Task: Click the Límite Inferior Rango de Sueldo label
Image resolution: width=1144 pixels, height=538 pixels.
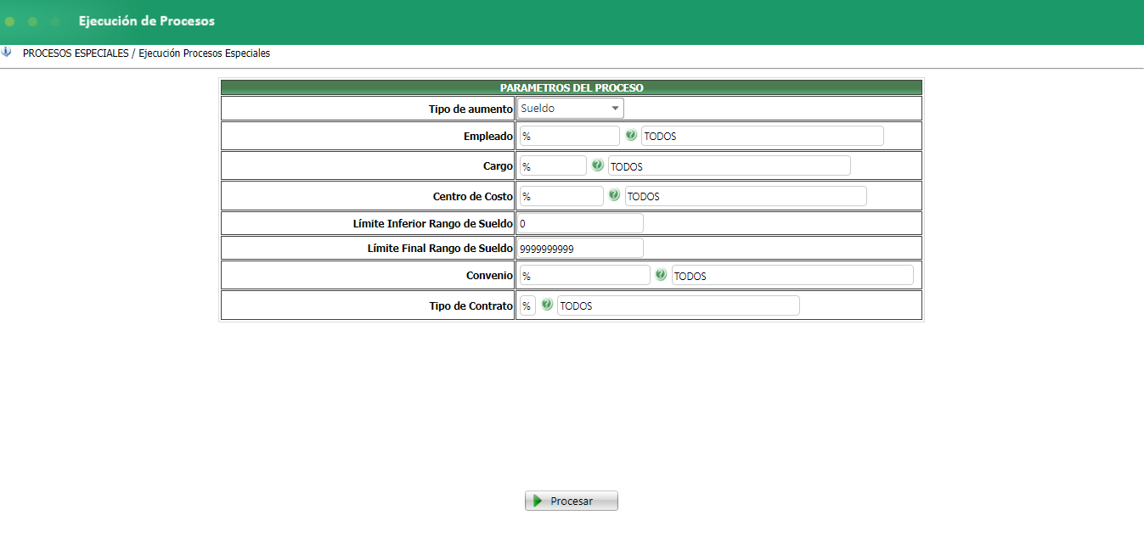Action: (x=433, y=224)
